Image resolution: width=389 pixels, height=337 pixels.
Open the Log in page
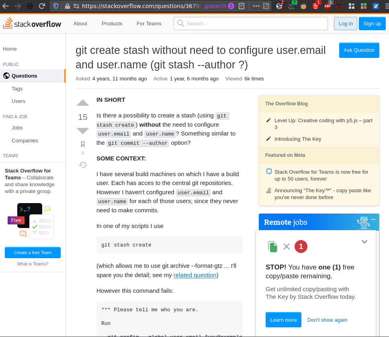[345, 24]
